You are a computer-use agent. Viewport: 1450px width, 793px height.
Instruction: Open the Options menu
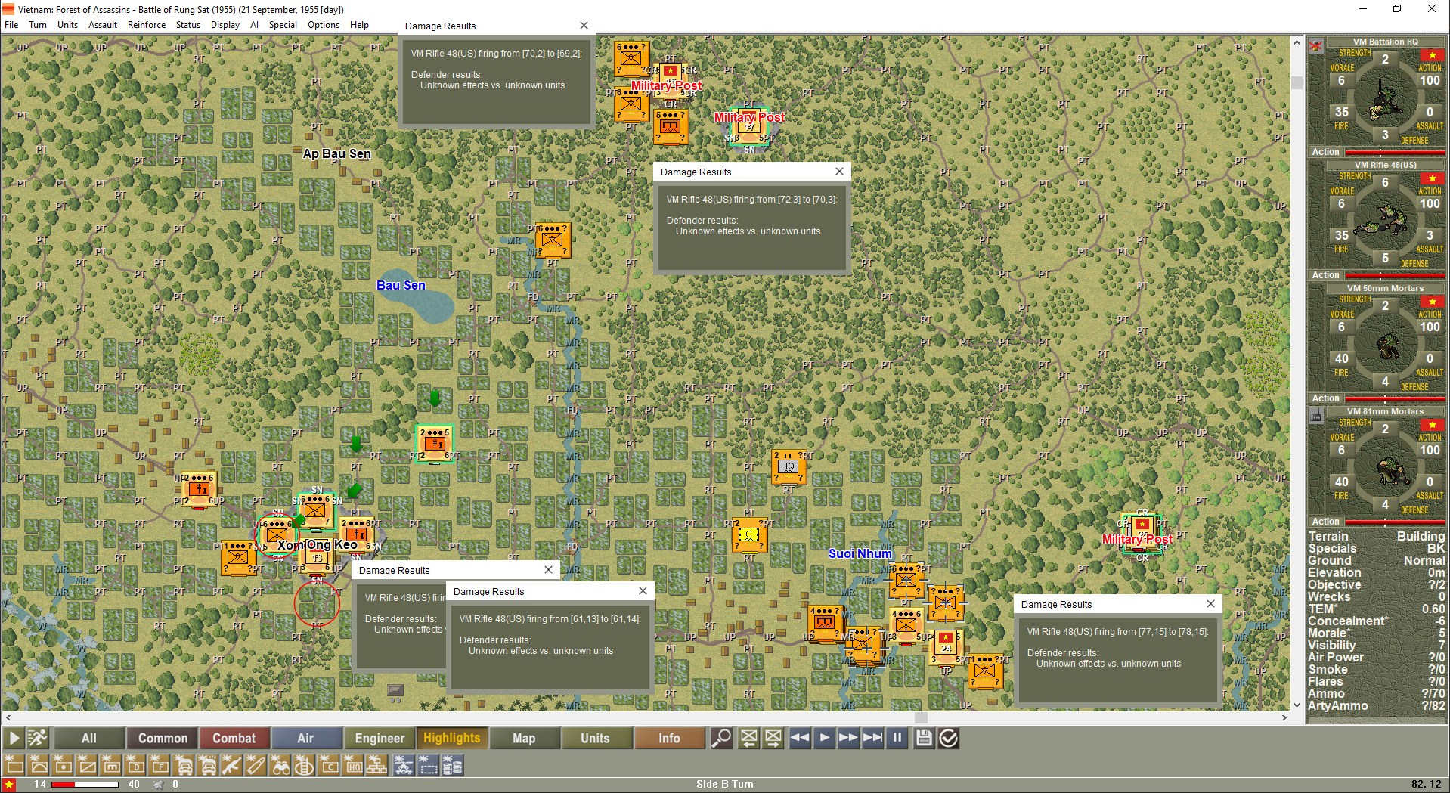324,25
